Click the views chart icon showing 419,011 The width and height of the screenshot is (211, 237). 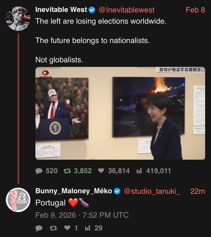point(139,171)
